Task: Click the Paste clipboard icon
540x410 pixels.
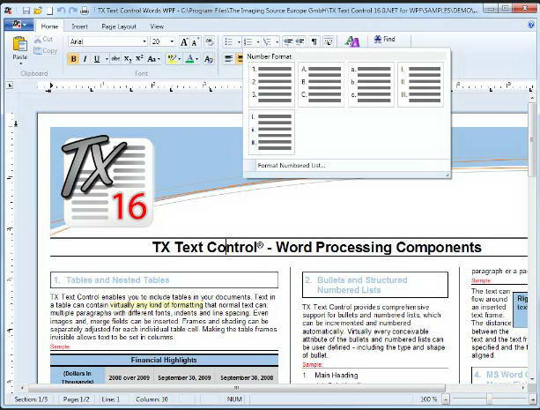Action: [19, 44]
